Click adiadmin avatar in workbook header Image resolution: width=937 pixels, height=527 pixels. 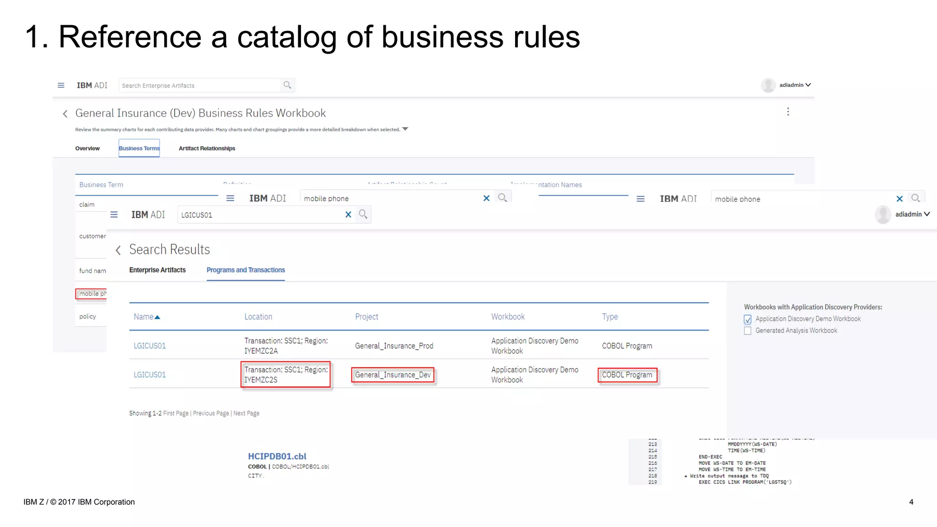click(x=768, y=85)
